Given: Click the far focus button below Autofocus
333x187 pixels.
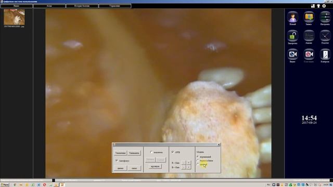Looking at the screenshot, I should click(120, 168).
